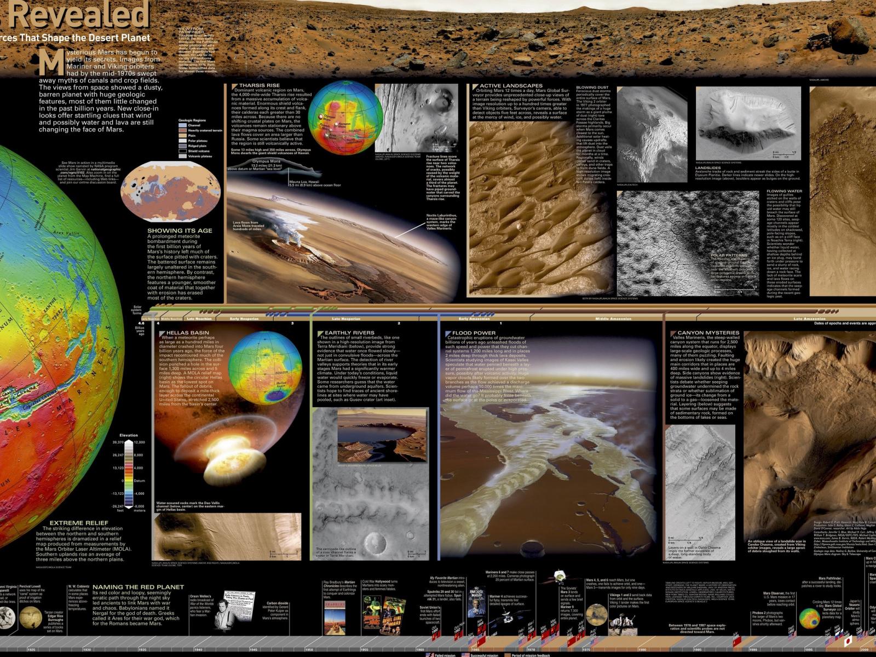
Task: Click the triangle marker beside Earthly Rivers heading
Action: 320,333
